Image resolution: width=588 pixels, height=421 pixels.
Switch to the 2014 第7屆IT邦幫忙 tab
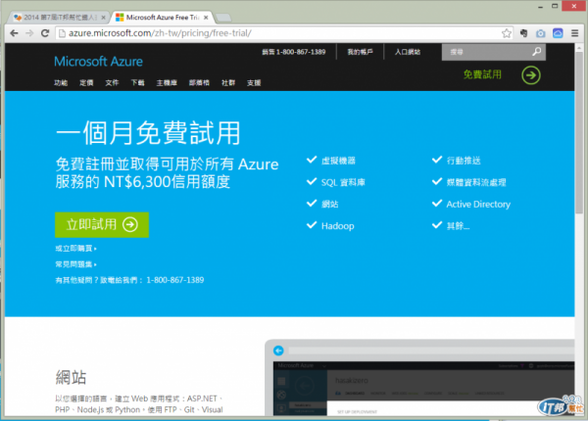pyautogui.click(x=59, y=18)
